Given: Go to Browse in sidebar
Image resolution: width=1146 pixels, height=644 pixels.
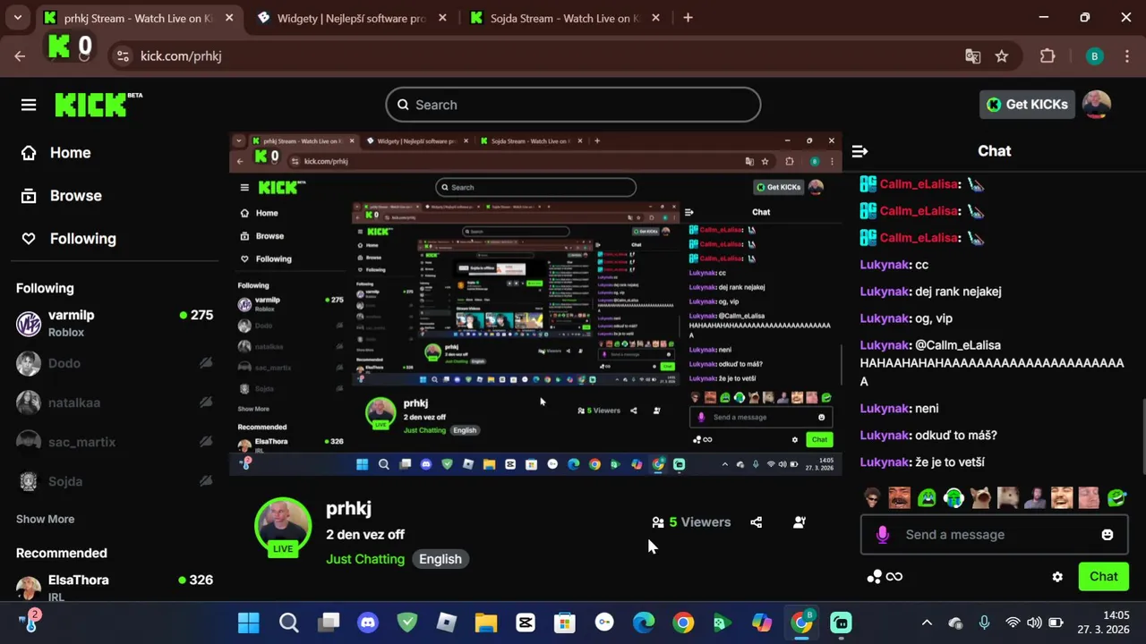Looking at the screenshot, I should [x=61, y=196].
